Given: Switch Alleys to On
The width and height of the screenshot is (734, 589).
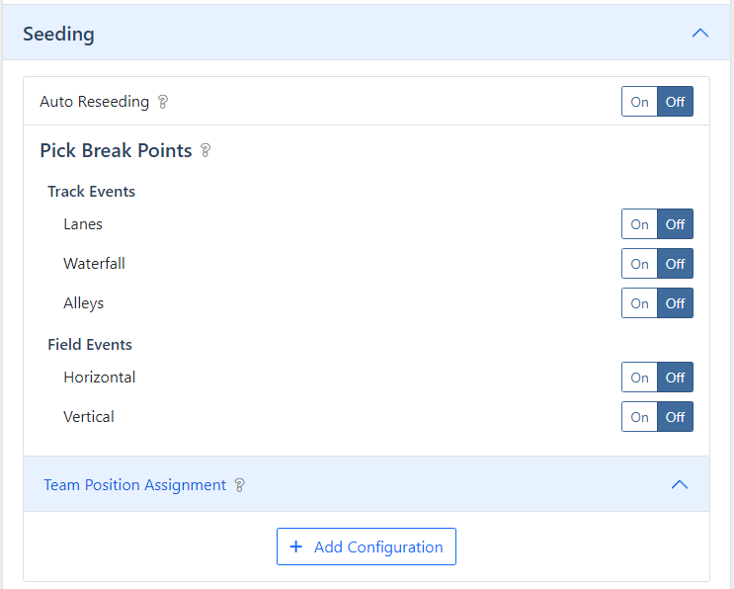Looking at the screenshot, I should 639,303.
